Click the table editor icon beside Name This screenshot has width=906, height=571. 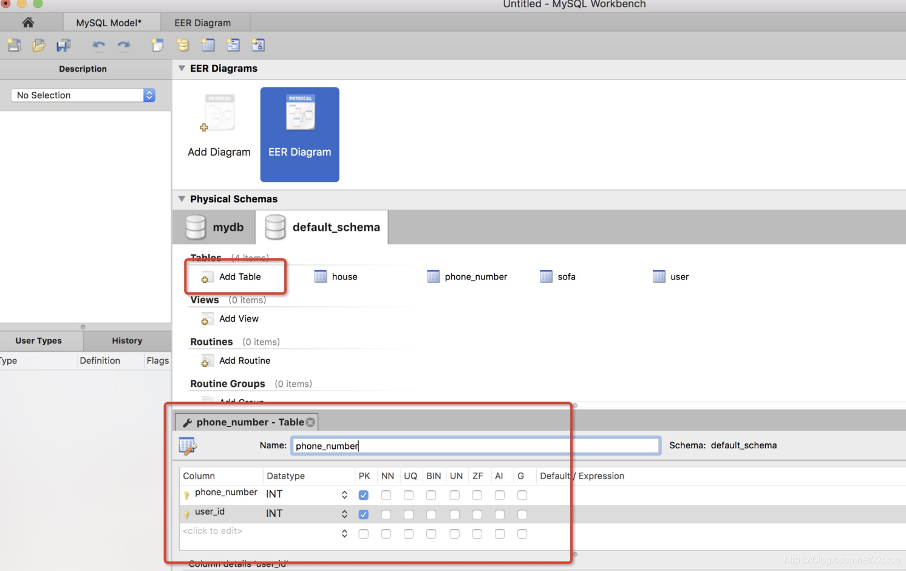188,446
